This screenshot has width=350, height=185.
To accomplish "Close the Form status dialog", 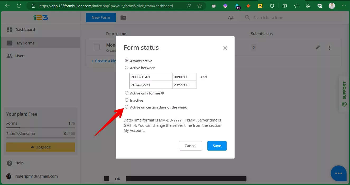I will tap(225, 48).
